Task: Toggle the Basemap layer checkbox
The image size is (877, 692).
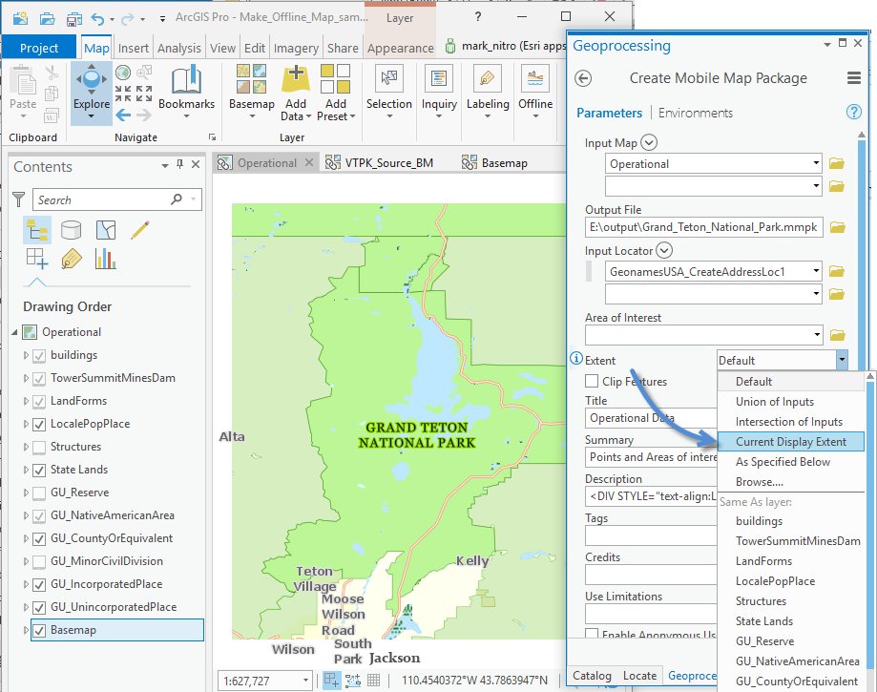Action: (x=39, y=631)
